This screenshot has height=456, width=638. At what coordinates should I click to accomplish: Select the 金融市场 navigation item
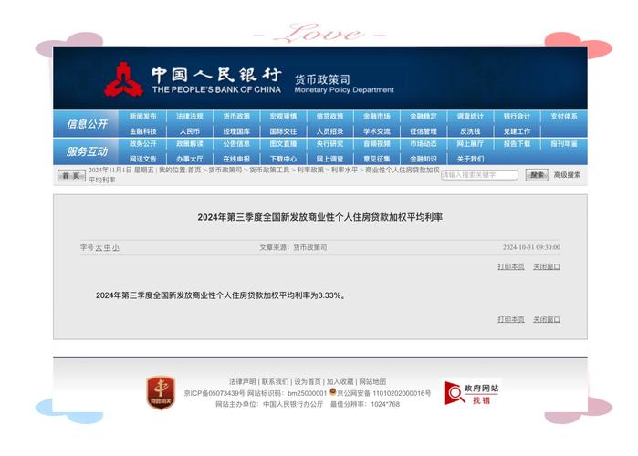click(x=377, y=116)
